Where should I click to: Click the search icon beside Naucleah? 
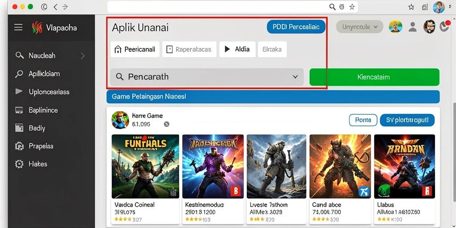(20, 56)
